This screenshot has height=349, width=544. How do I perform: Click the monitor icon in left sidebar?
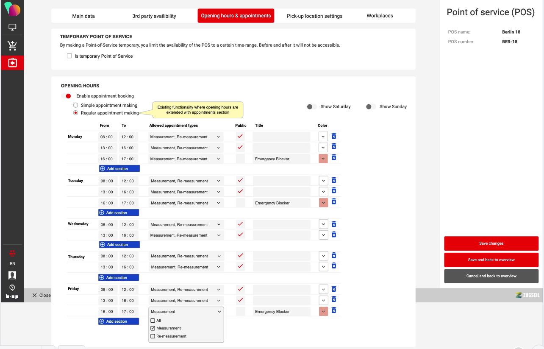click(x=12, y=28)
